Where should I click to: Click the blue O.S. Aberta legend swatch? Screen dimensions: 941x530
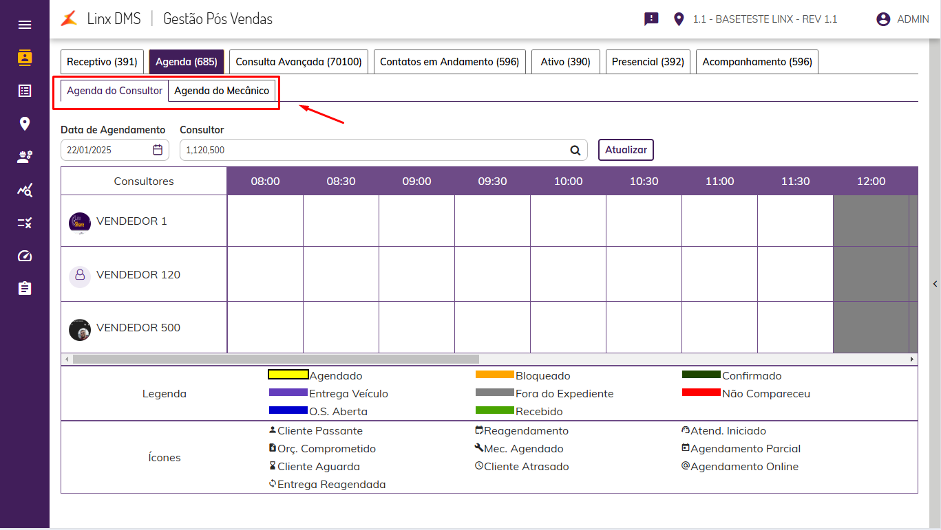click(288, 410)
